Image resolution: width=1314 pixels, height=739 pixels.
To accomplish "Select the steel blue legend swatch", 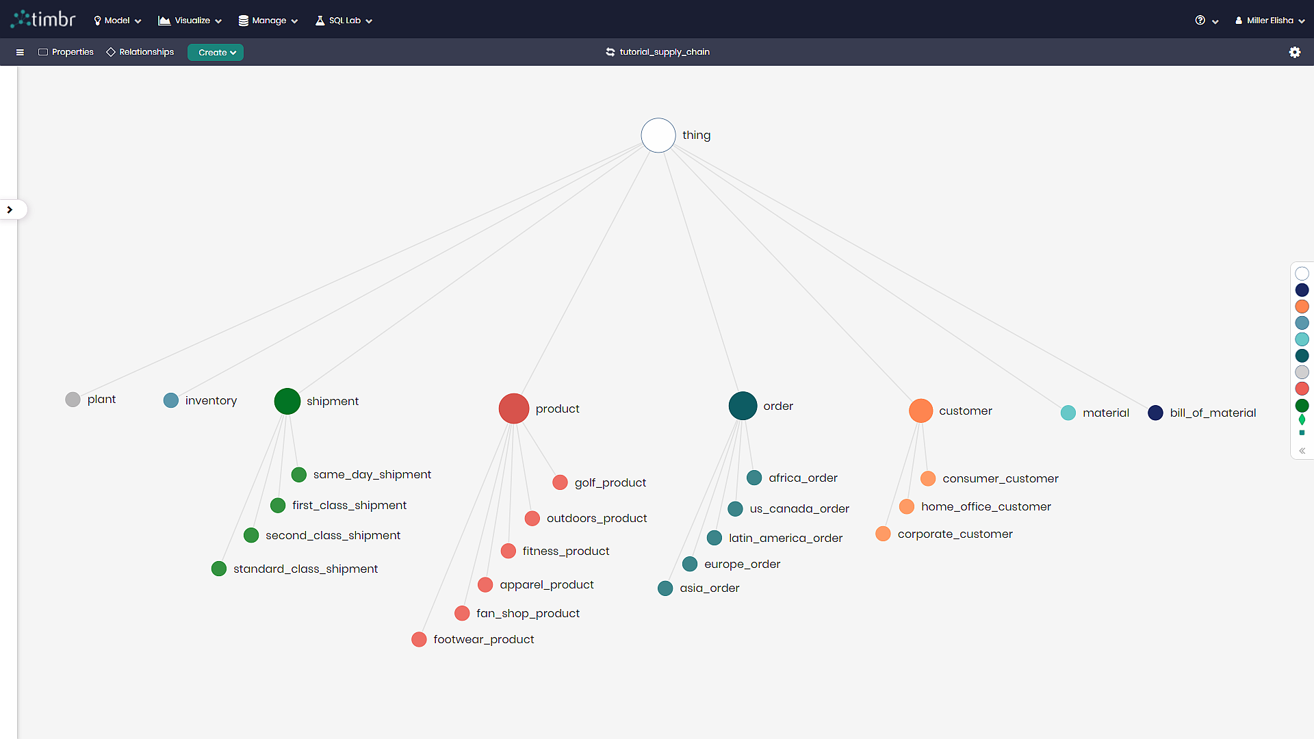I will (1302, 323).
